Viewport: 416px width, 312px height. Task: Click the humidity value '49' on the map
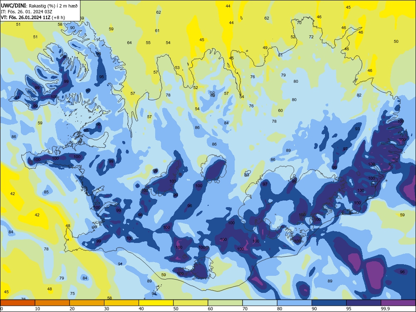click(x=265, y=48)
